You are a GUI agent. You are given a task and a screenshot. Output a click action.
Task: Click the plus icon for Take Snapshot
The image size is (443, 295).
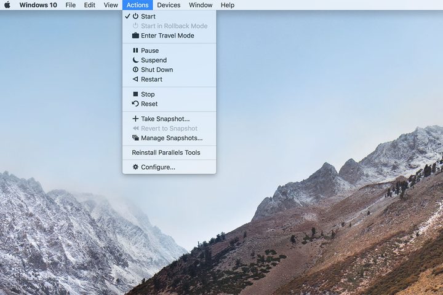pos(135,119)
